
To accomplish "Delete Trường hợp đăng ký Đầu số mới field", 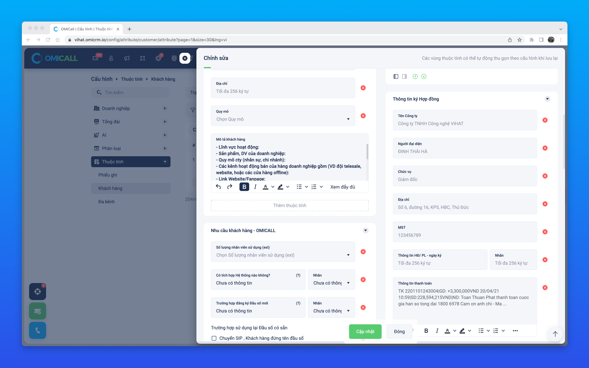I will [363, 308].
